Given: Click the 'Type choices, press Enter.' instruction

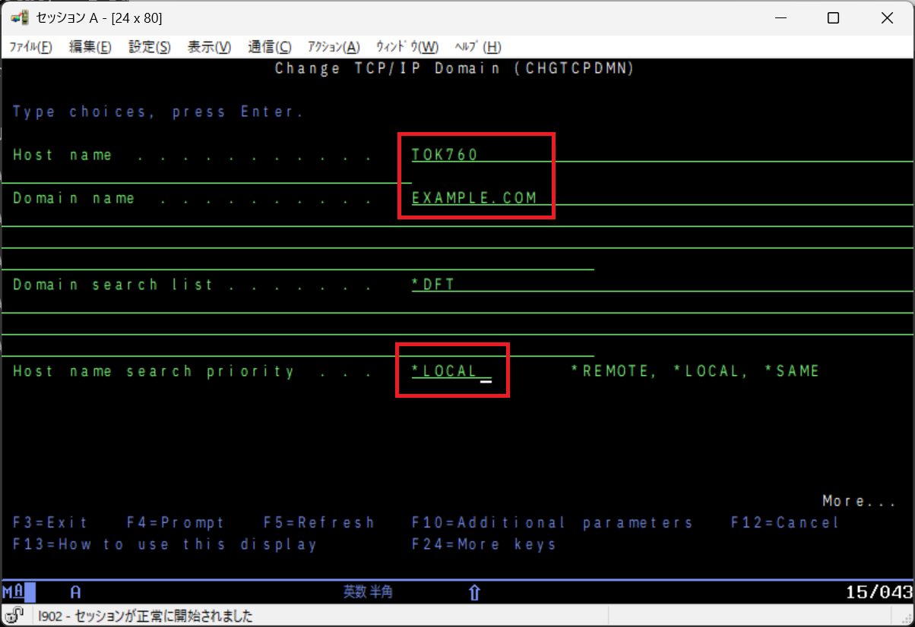Looking at the screenshot, I should 158,112.
